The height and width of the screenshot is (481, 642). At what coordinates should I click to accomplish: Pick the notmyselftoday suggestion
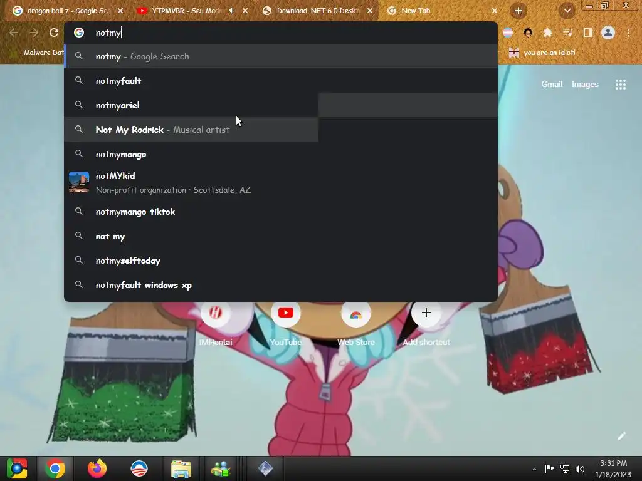coord(280,261)
